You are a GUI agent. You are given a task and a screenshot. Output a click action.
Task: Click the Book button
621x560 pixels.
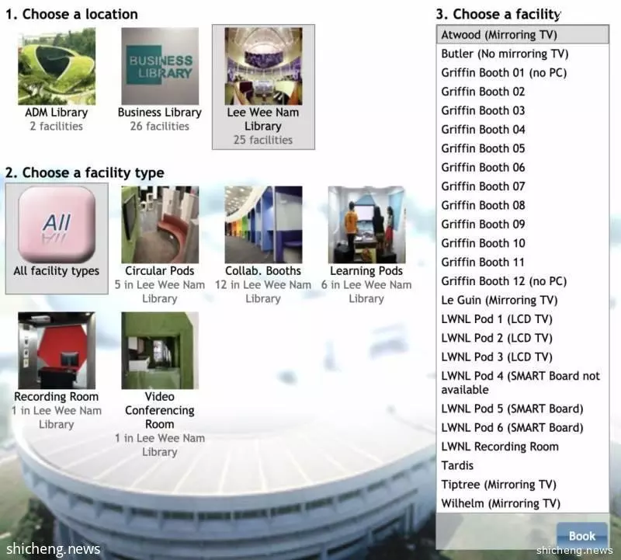coord(581,536)
